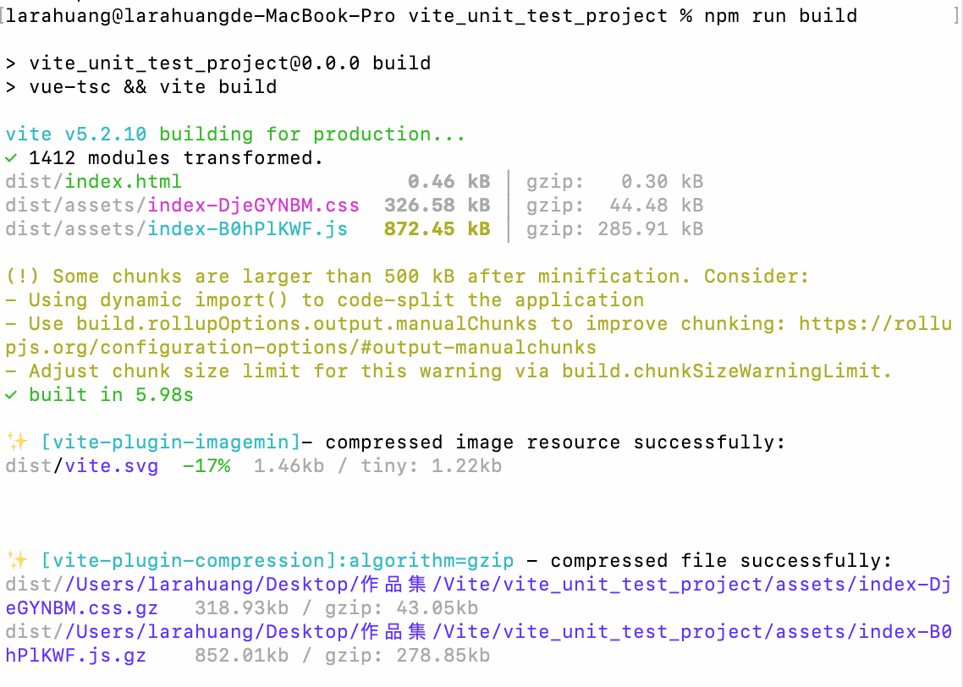
Task: Click the sparkle icon before vite-plugin-compression
Action: 16,560
